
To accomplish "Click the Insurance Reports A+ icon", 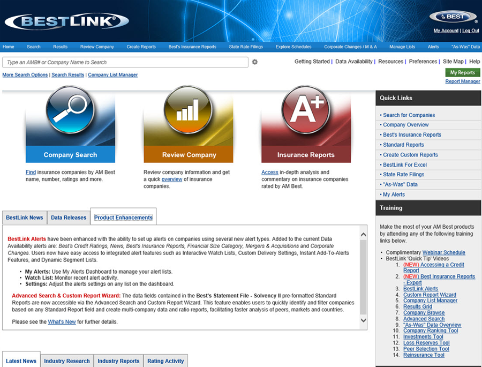I will (x=306, y=109).
